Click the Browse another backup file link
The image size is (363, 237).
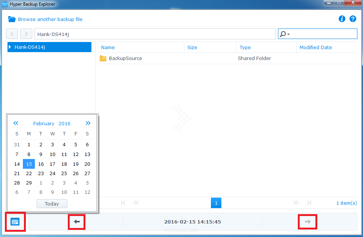click(x=50, y=19)
